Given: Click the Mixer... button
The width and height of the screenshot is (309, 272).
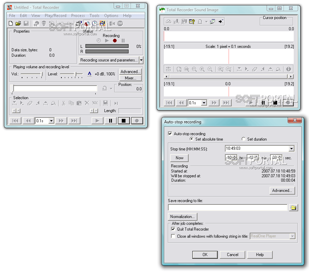Looking at the screenshot, I should pyautogui.click(x=131, y=78).
